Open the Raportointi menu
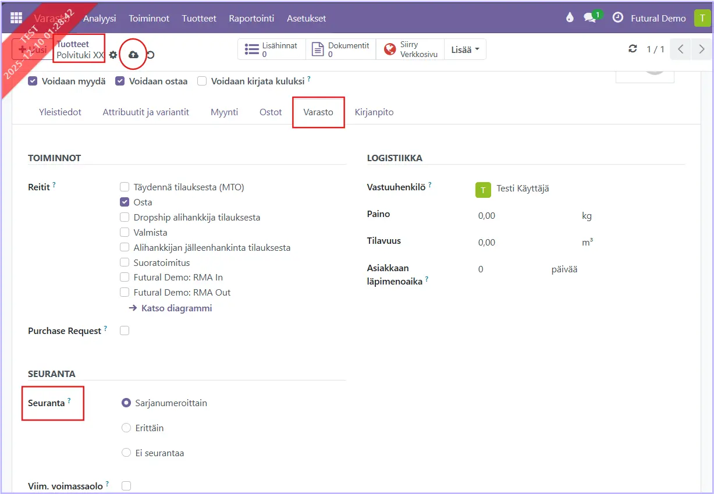The image size is (714, 494). point(251,18)
